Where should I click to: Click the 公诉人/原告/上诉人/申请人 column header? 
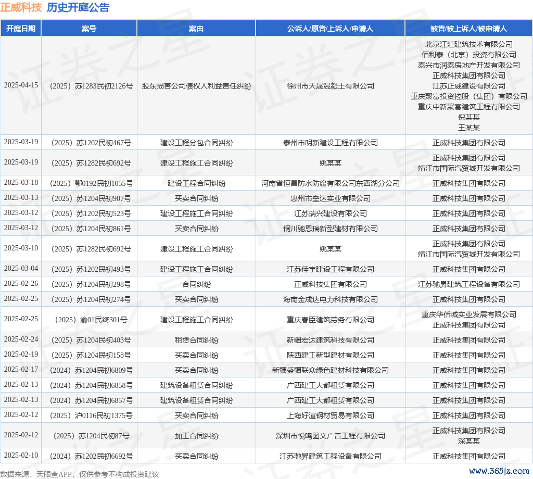330,29
